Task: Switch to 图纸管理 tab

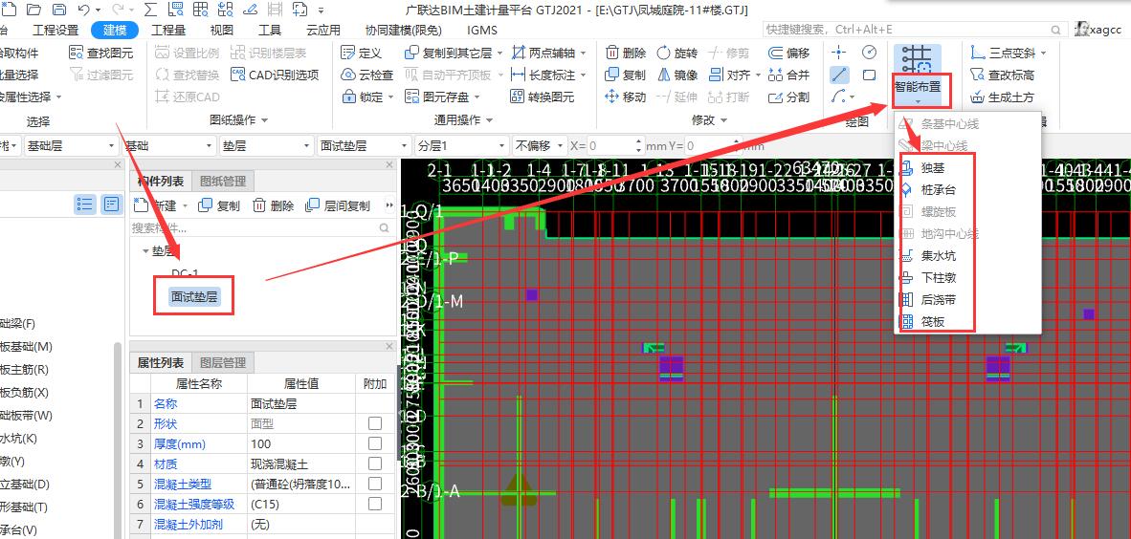Action: (x=223, y=181)
